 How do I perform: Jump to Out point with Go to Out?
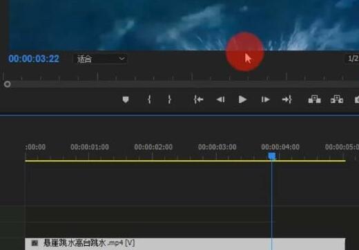pyautogui.click(x=287, y=99)
